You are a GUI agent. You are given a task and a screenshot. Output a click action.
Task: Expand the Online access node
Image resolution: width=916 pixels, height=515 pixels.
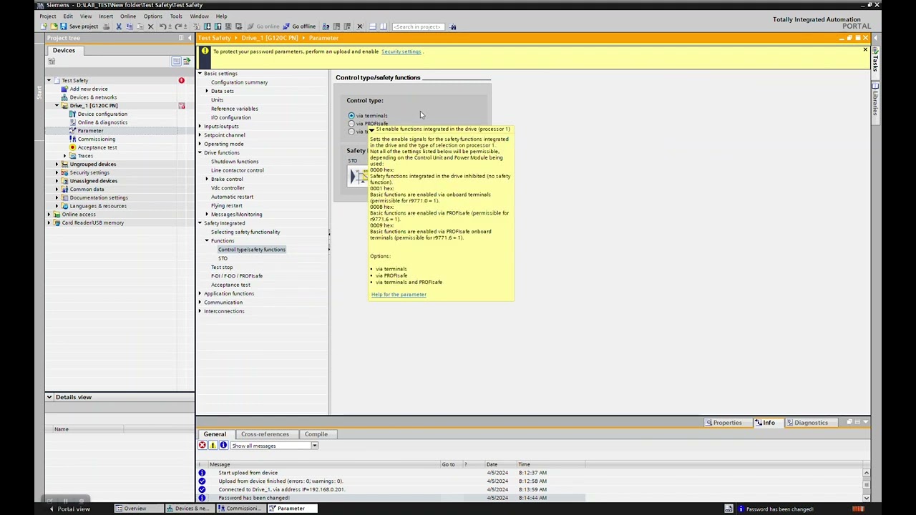(49, 214)
